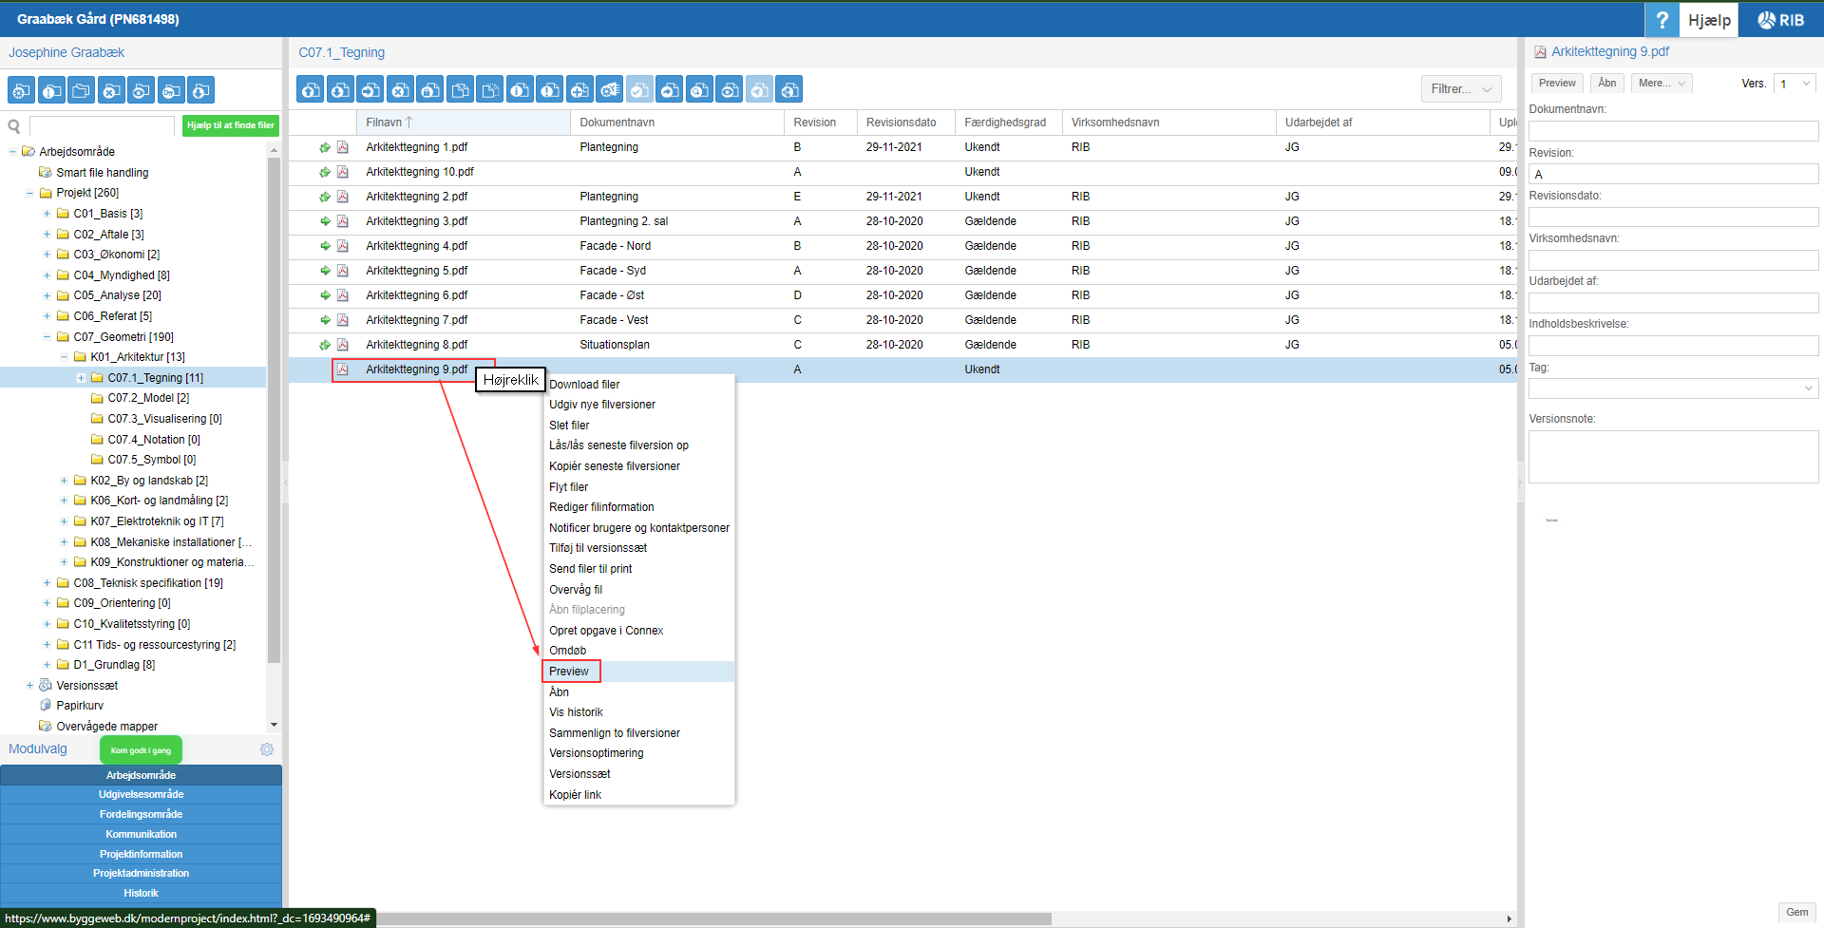Screen dimensions: 1824x928
Task: Choose Omdøb from context menu
Action: 568,651
